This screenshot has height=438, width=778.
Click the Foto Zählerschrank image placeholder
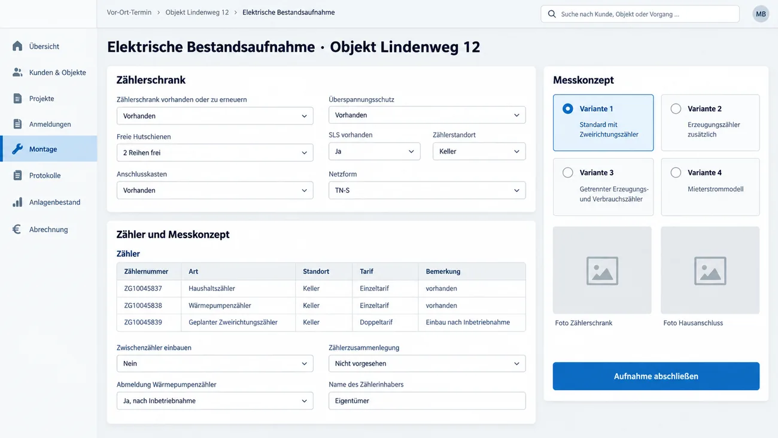602,270
